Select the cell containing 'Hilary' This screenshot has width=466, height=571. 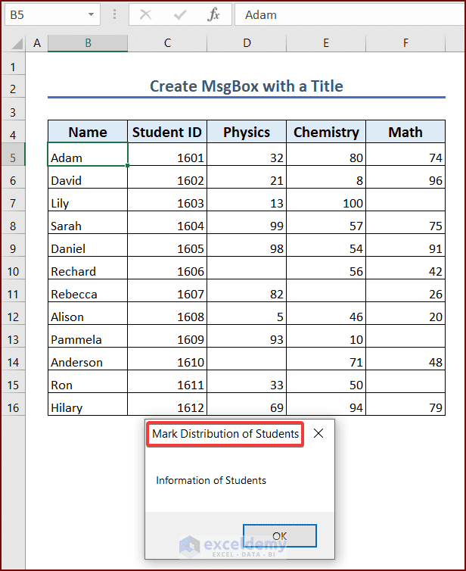(88, 404)
